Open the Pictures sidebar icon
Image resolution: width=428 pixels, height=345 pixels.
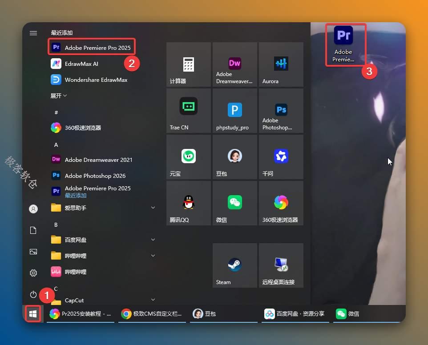pos(33,252)
